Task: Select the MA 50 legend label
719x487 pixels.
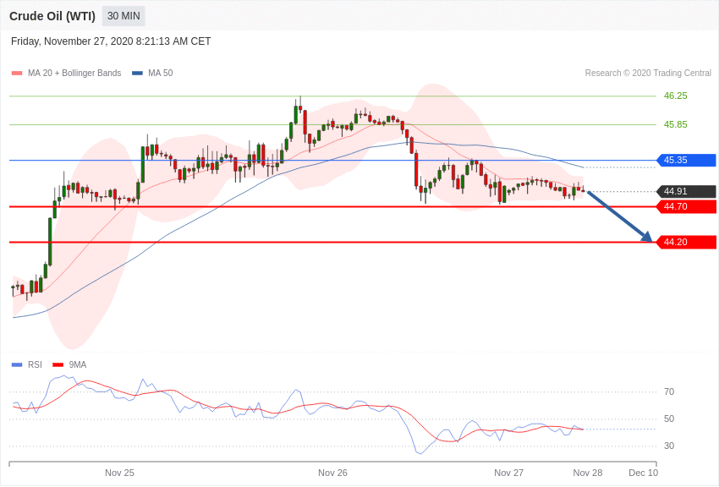Action: [161, 74]
